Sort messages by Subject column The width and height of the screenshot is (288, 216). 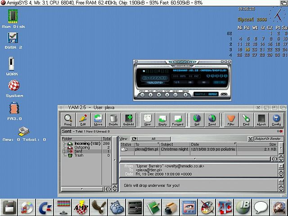pyautogui.click(x=175, y=144)
